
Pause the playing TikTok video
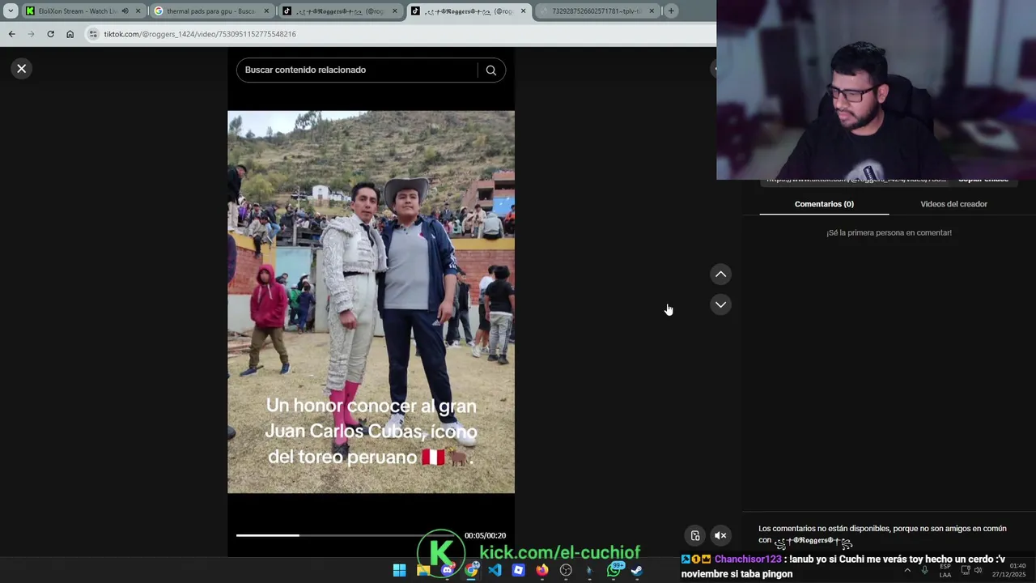(371, 302)
